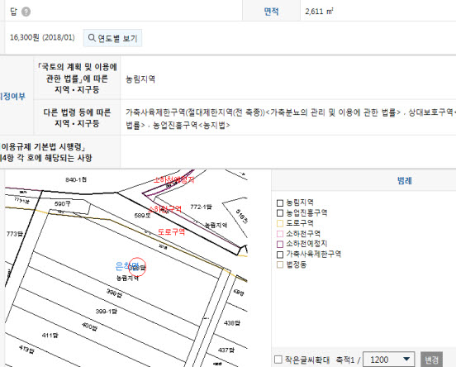Enable the 작은글씨확대 checkbox

pos(278,360)
